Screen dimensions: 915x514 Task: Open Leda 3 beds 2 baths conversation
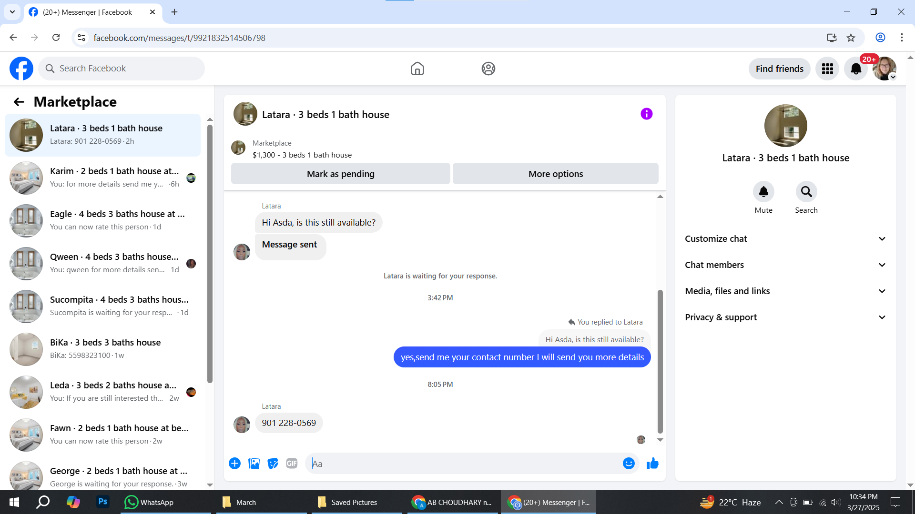(102, 392)
